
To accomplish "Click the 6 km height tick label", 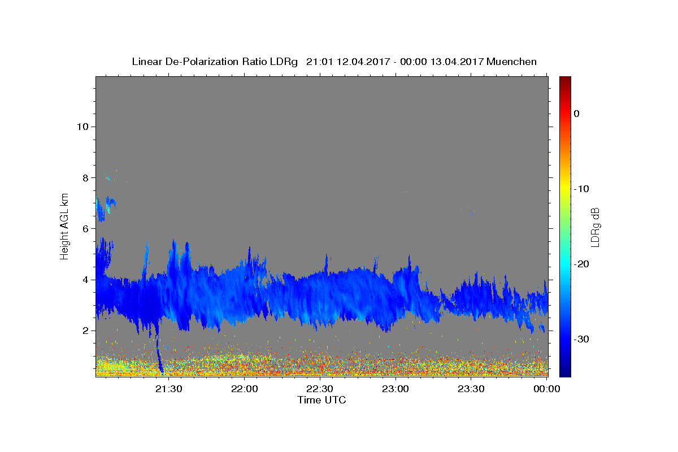I will click(x=85, y=229).
